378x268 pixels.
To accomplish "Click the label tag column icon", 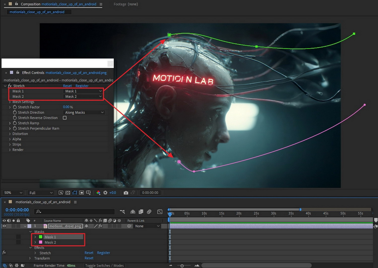I will (28, 221).
